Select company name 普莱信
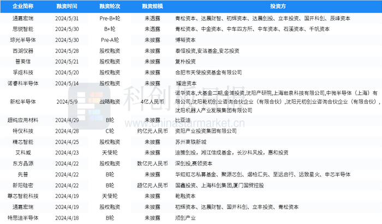This screenshot has width=382, height=224. 23,61
